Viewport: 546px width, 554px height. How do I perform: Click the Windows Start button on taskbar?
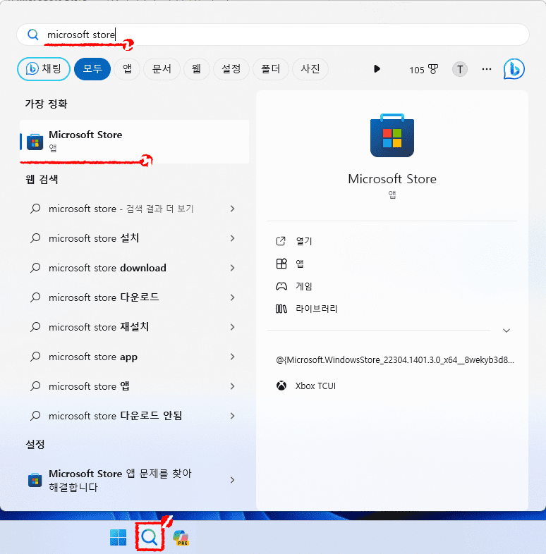[x=118, y=537]
